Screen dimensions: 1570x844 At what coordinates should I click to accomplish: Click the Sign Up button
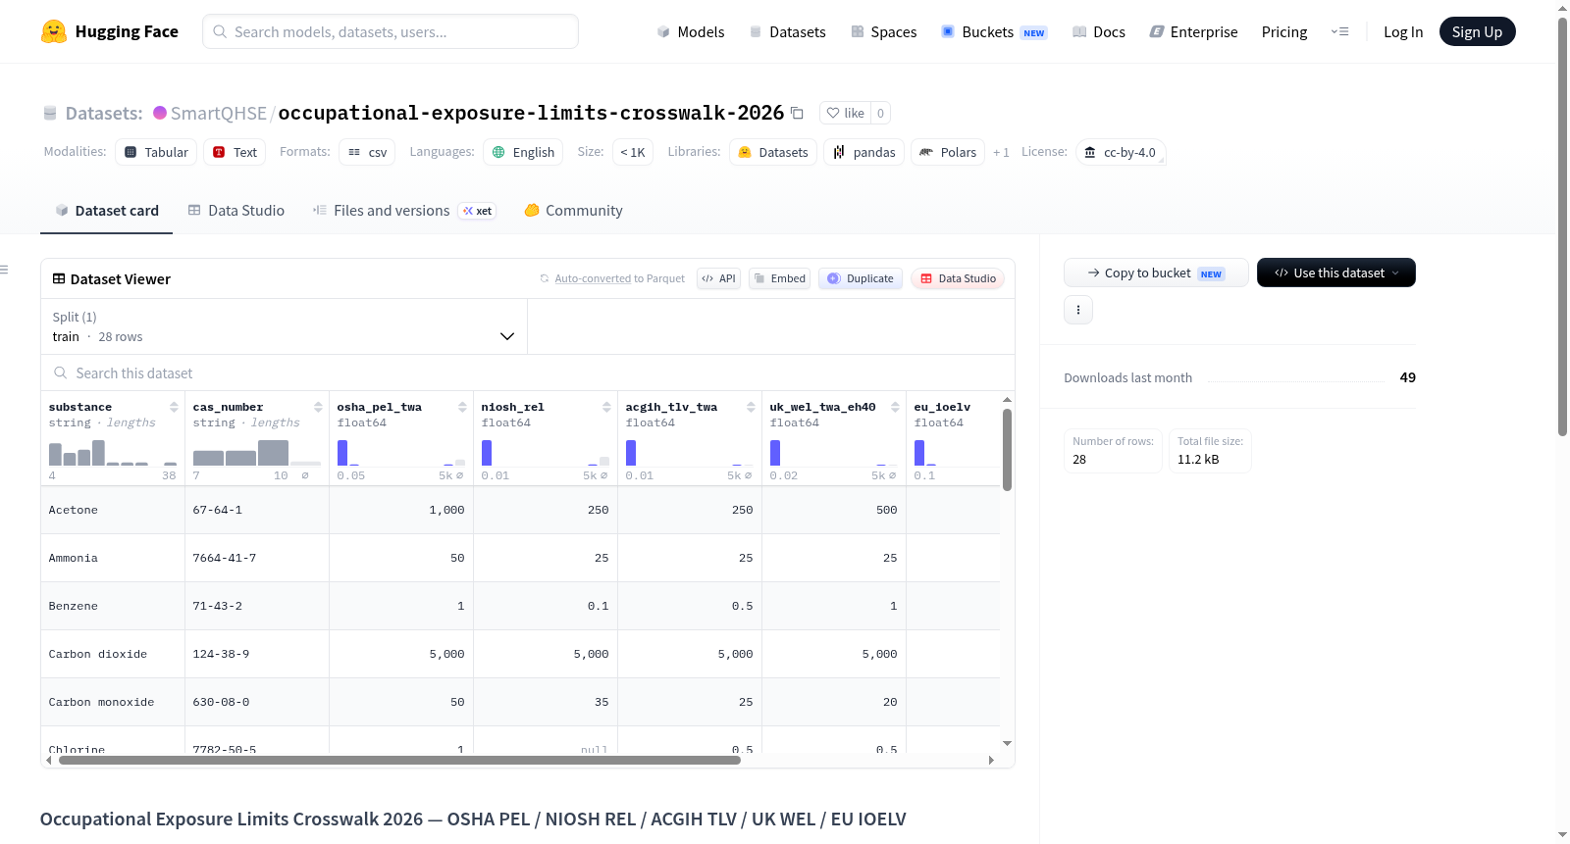1477,32
